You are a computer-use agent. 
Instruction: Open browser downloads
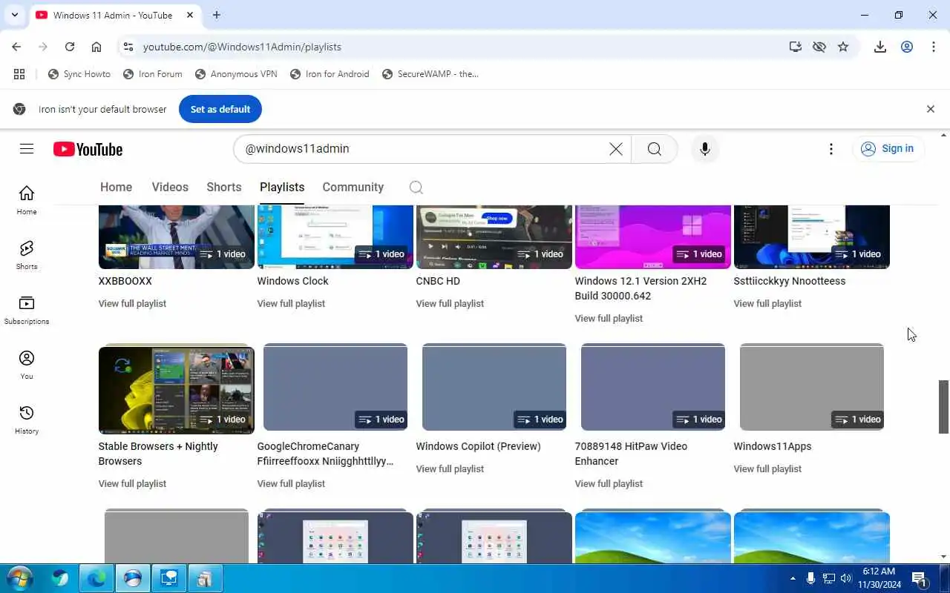pos(880,47)
